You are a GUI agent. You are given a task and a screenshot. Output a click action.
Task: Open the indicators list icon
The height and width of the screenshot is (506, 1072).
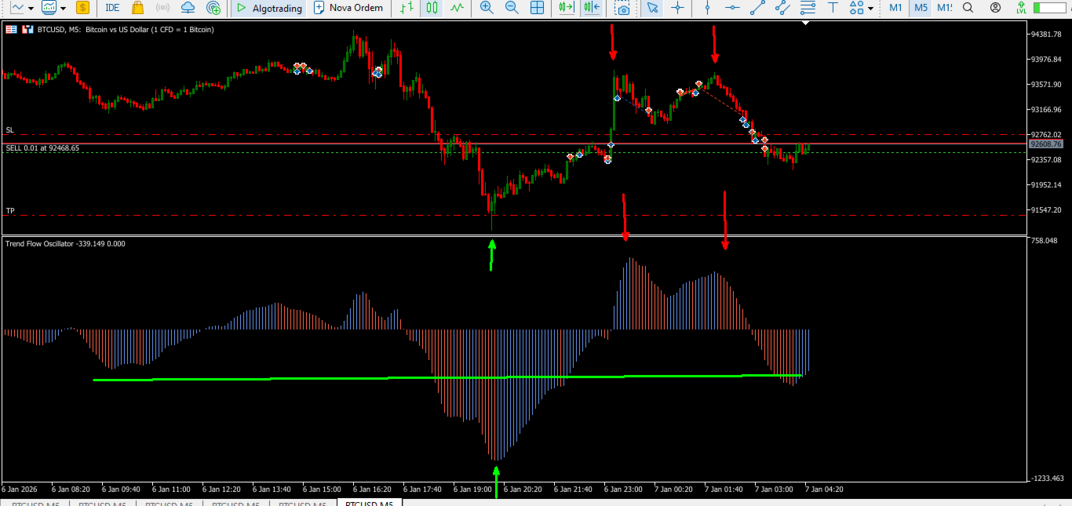[49, 8]
